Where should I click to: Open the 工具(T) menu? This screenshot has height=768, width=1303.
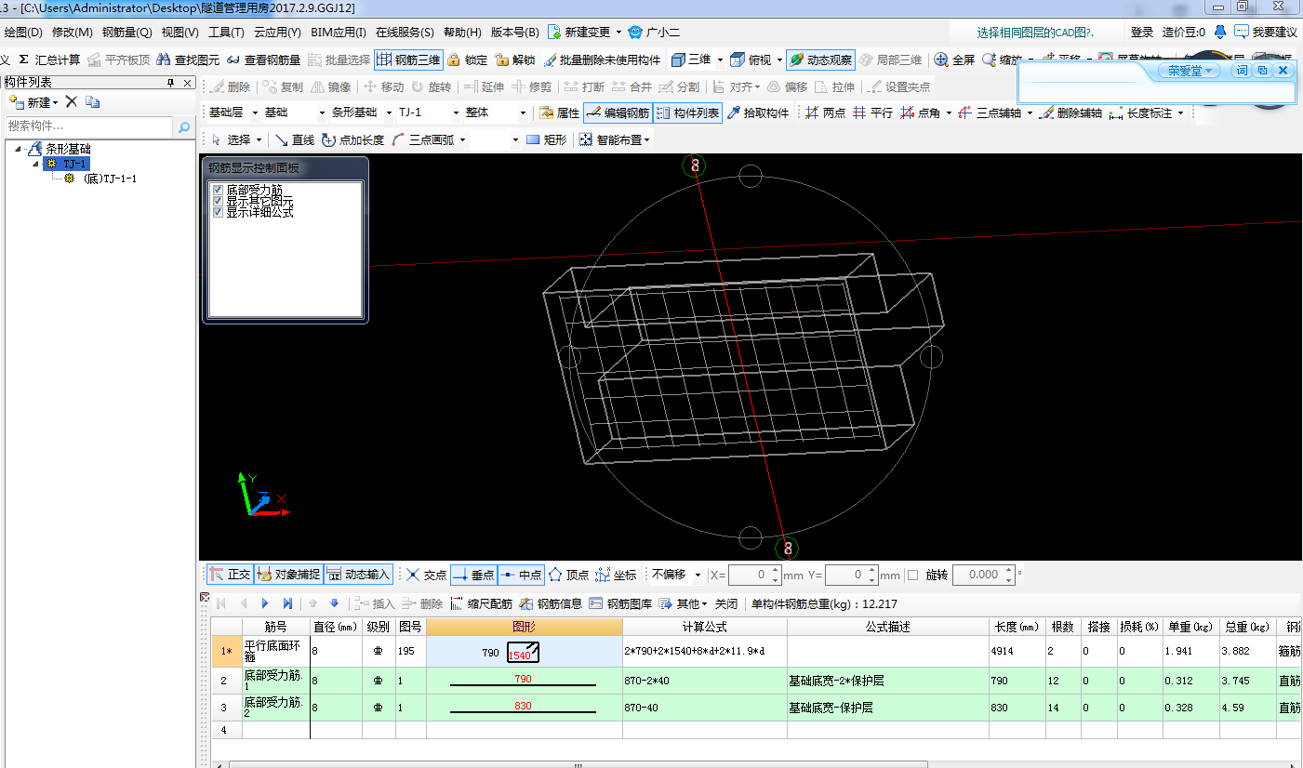[x=226, y=32]
